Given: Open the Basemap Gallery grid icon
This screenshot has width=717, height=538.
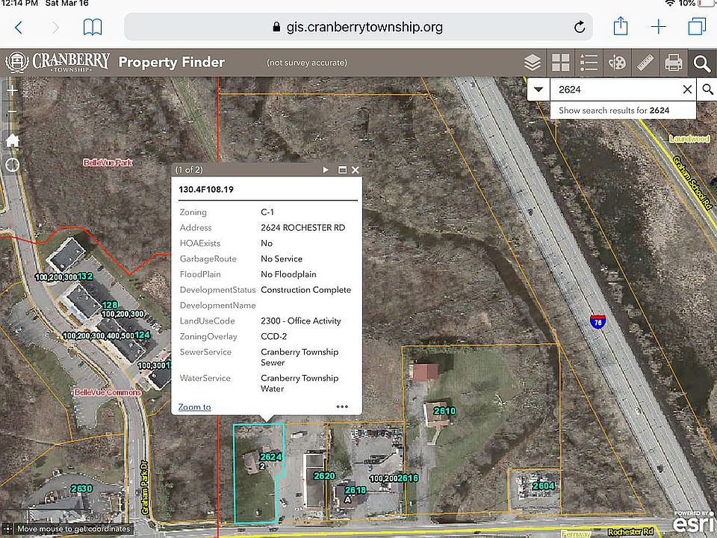Looking at the screenshot, I should 560,63.
